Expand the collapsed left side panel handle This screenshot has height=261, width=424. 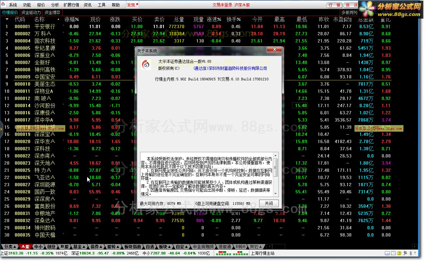tap(1, 129)
